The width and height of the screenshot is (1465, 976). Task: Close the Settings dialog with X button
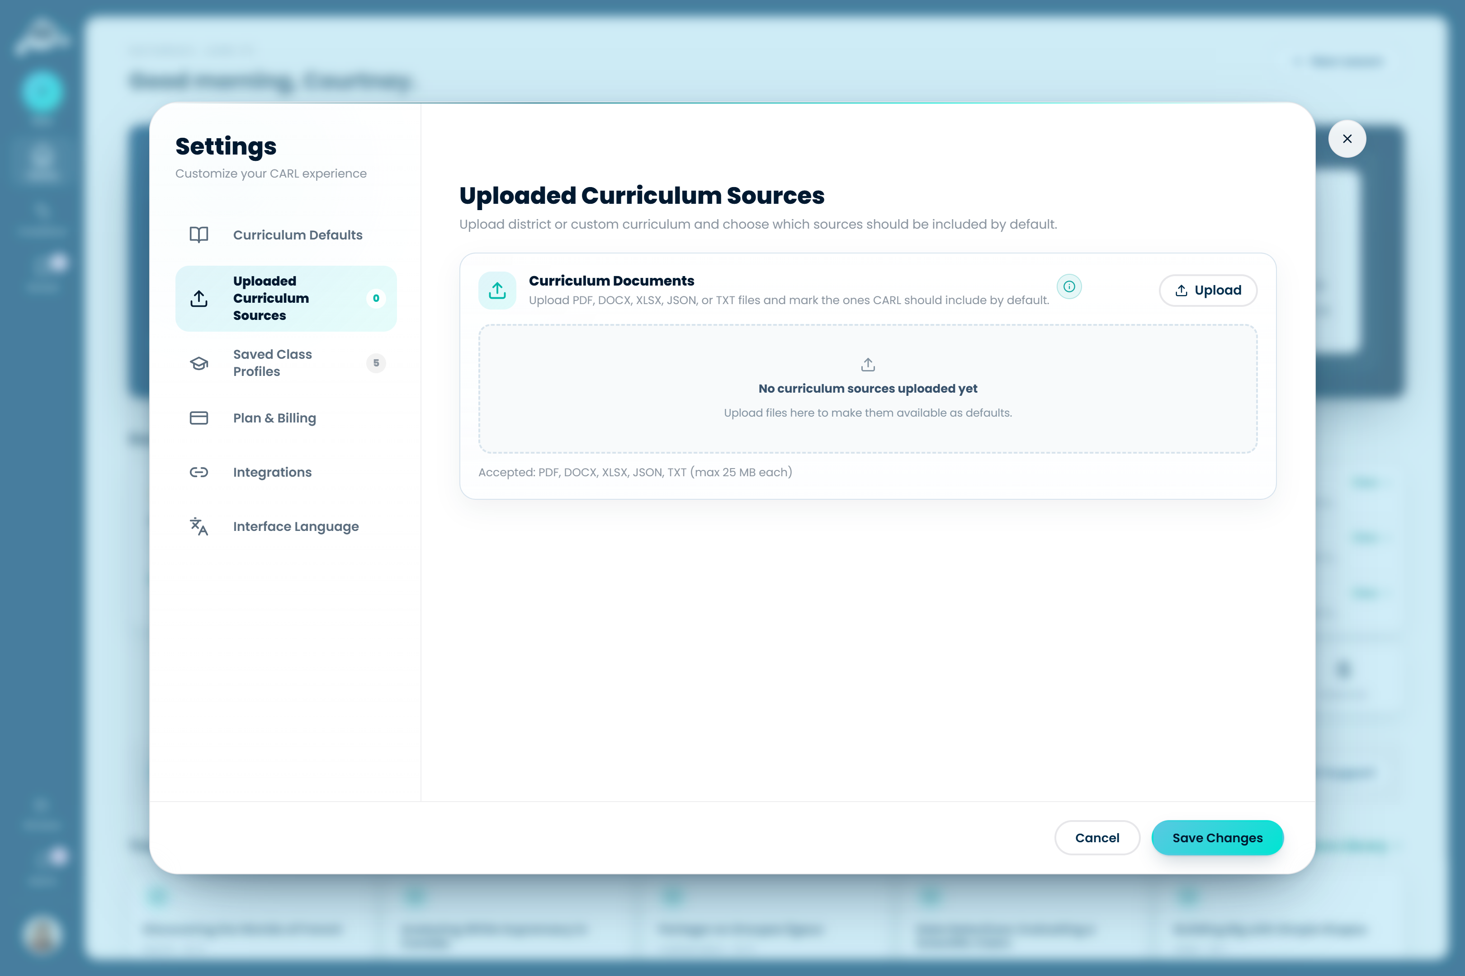[x=1347, y=139]
